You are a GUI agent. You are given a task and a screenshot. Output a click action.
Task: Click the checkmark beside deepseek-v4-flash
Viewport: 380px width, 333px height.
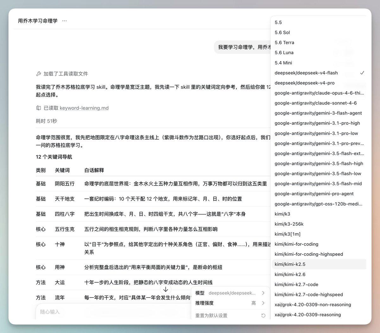(362, 73)
